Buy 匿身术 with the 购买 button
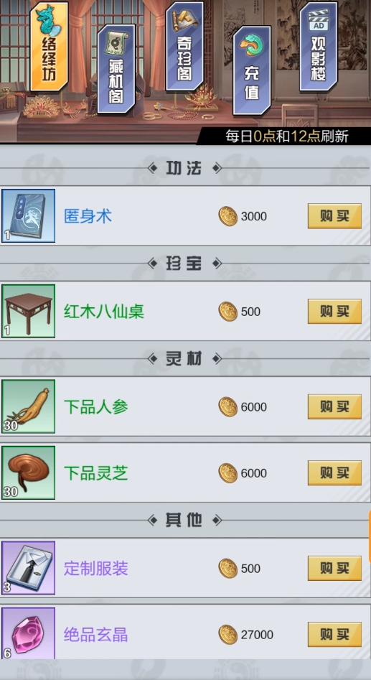The height and width of the screenshot is (680, 371). point(334,216)
